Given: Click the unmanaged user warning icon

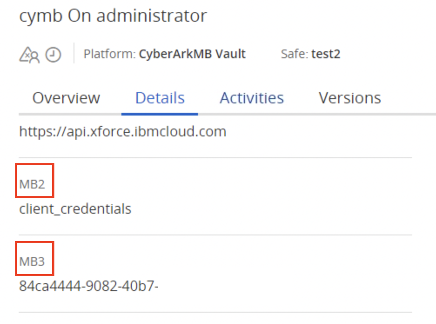Looking at the screenshot, I should (29, 55).
